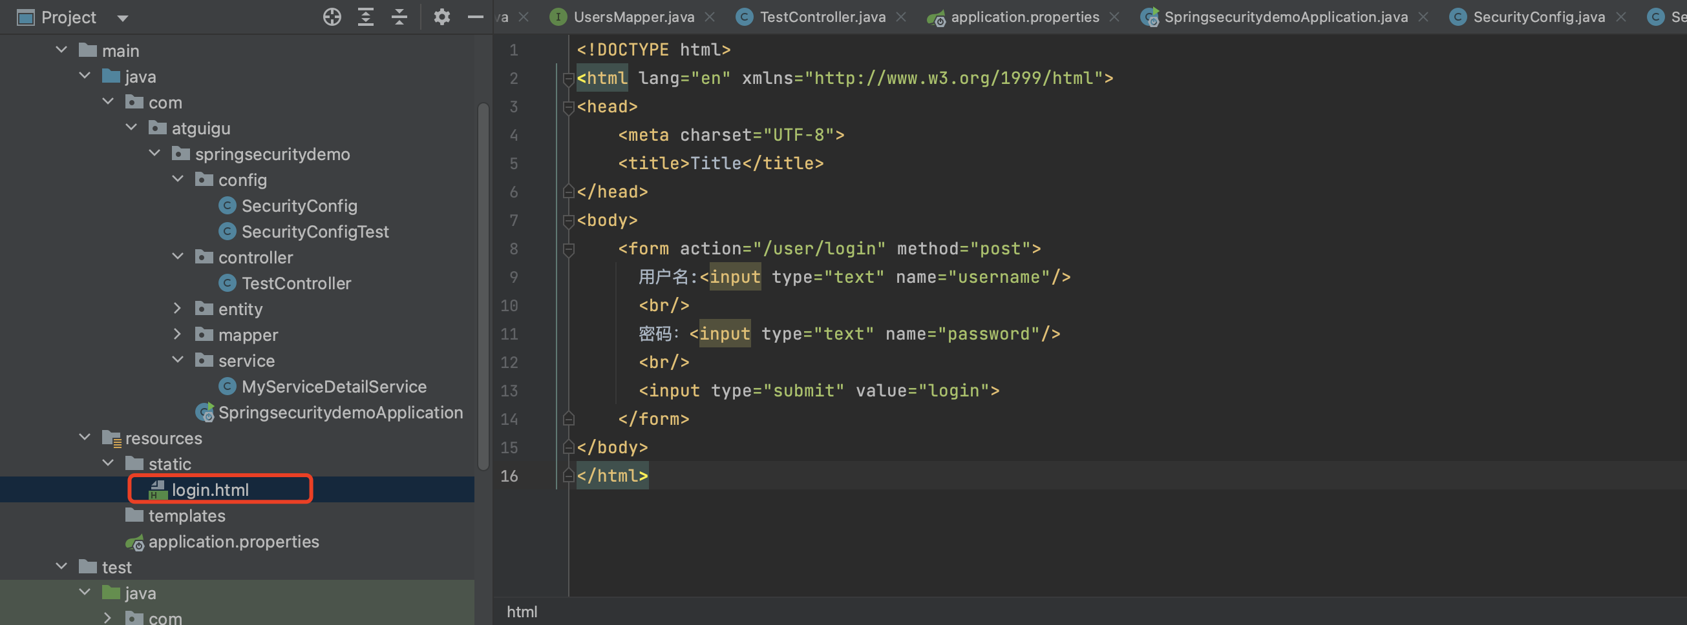The image size is (1687, 625).
Task: Click the Collapse All icon in Project toolbar
Action: click(399, 17)
